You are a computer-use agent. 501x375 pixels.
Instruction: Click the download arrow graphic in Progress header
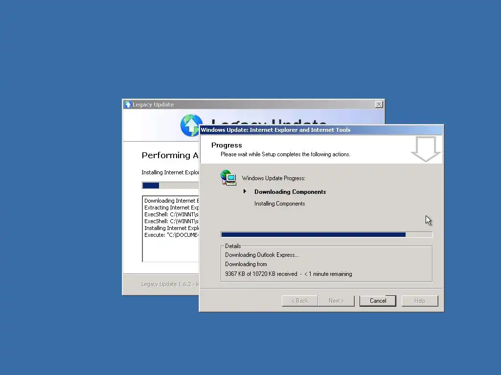(426, 149)
